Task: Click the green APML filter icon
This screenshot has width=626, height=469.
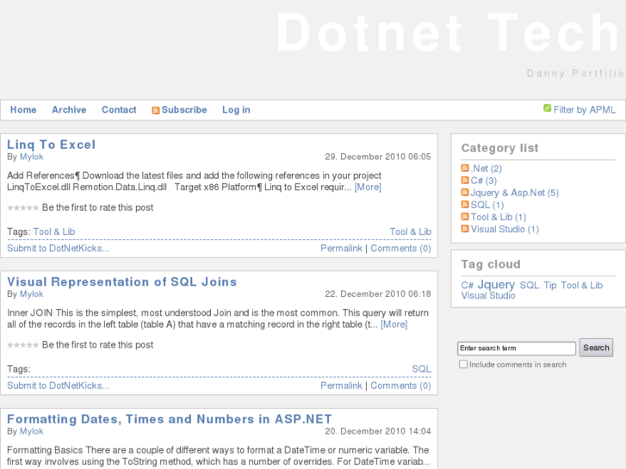Action: pos(547,108)
